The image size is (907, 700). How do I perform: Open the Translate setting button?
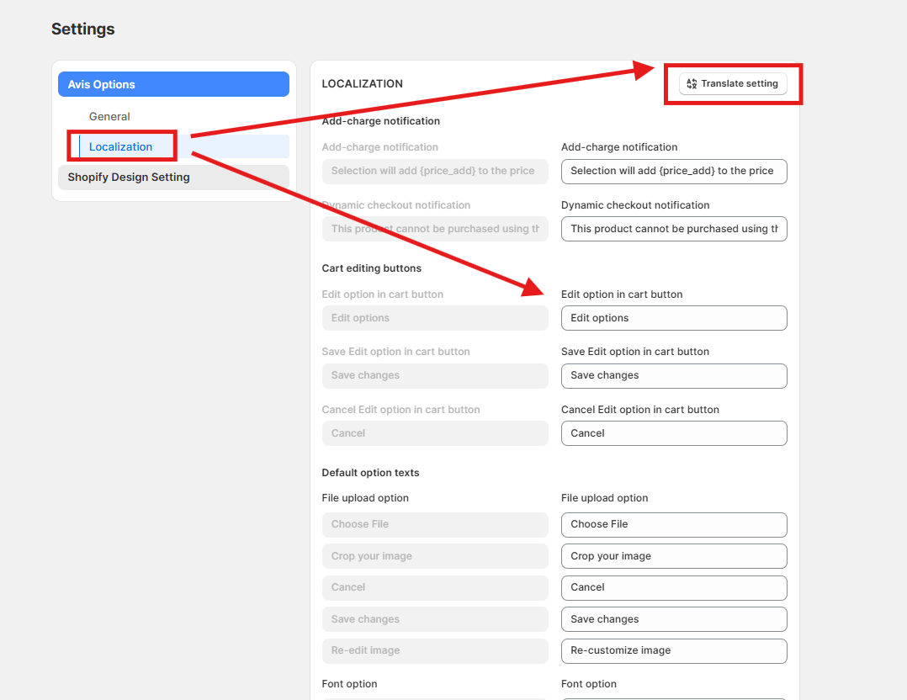(733, 83)
